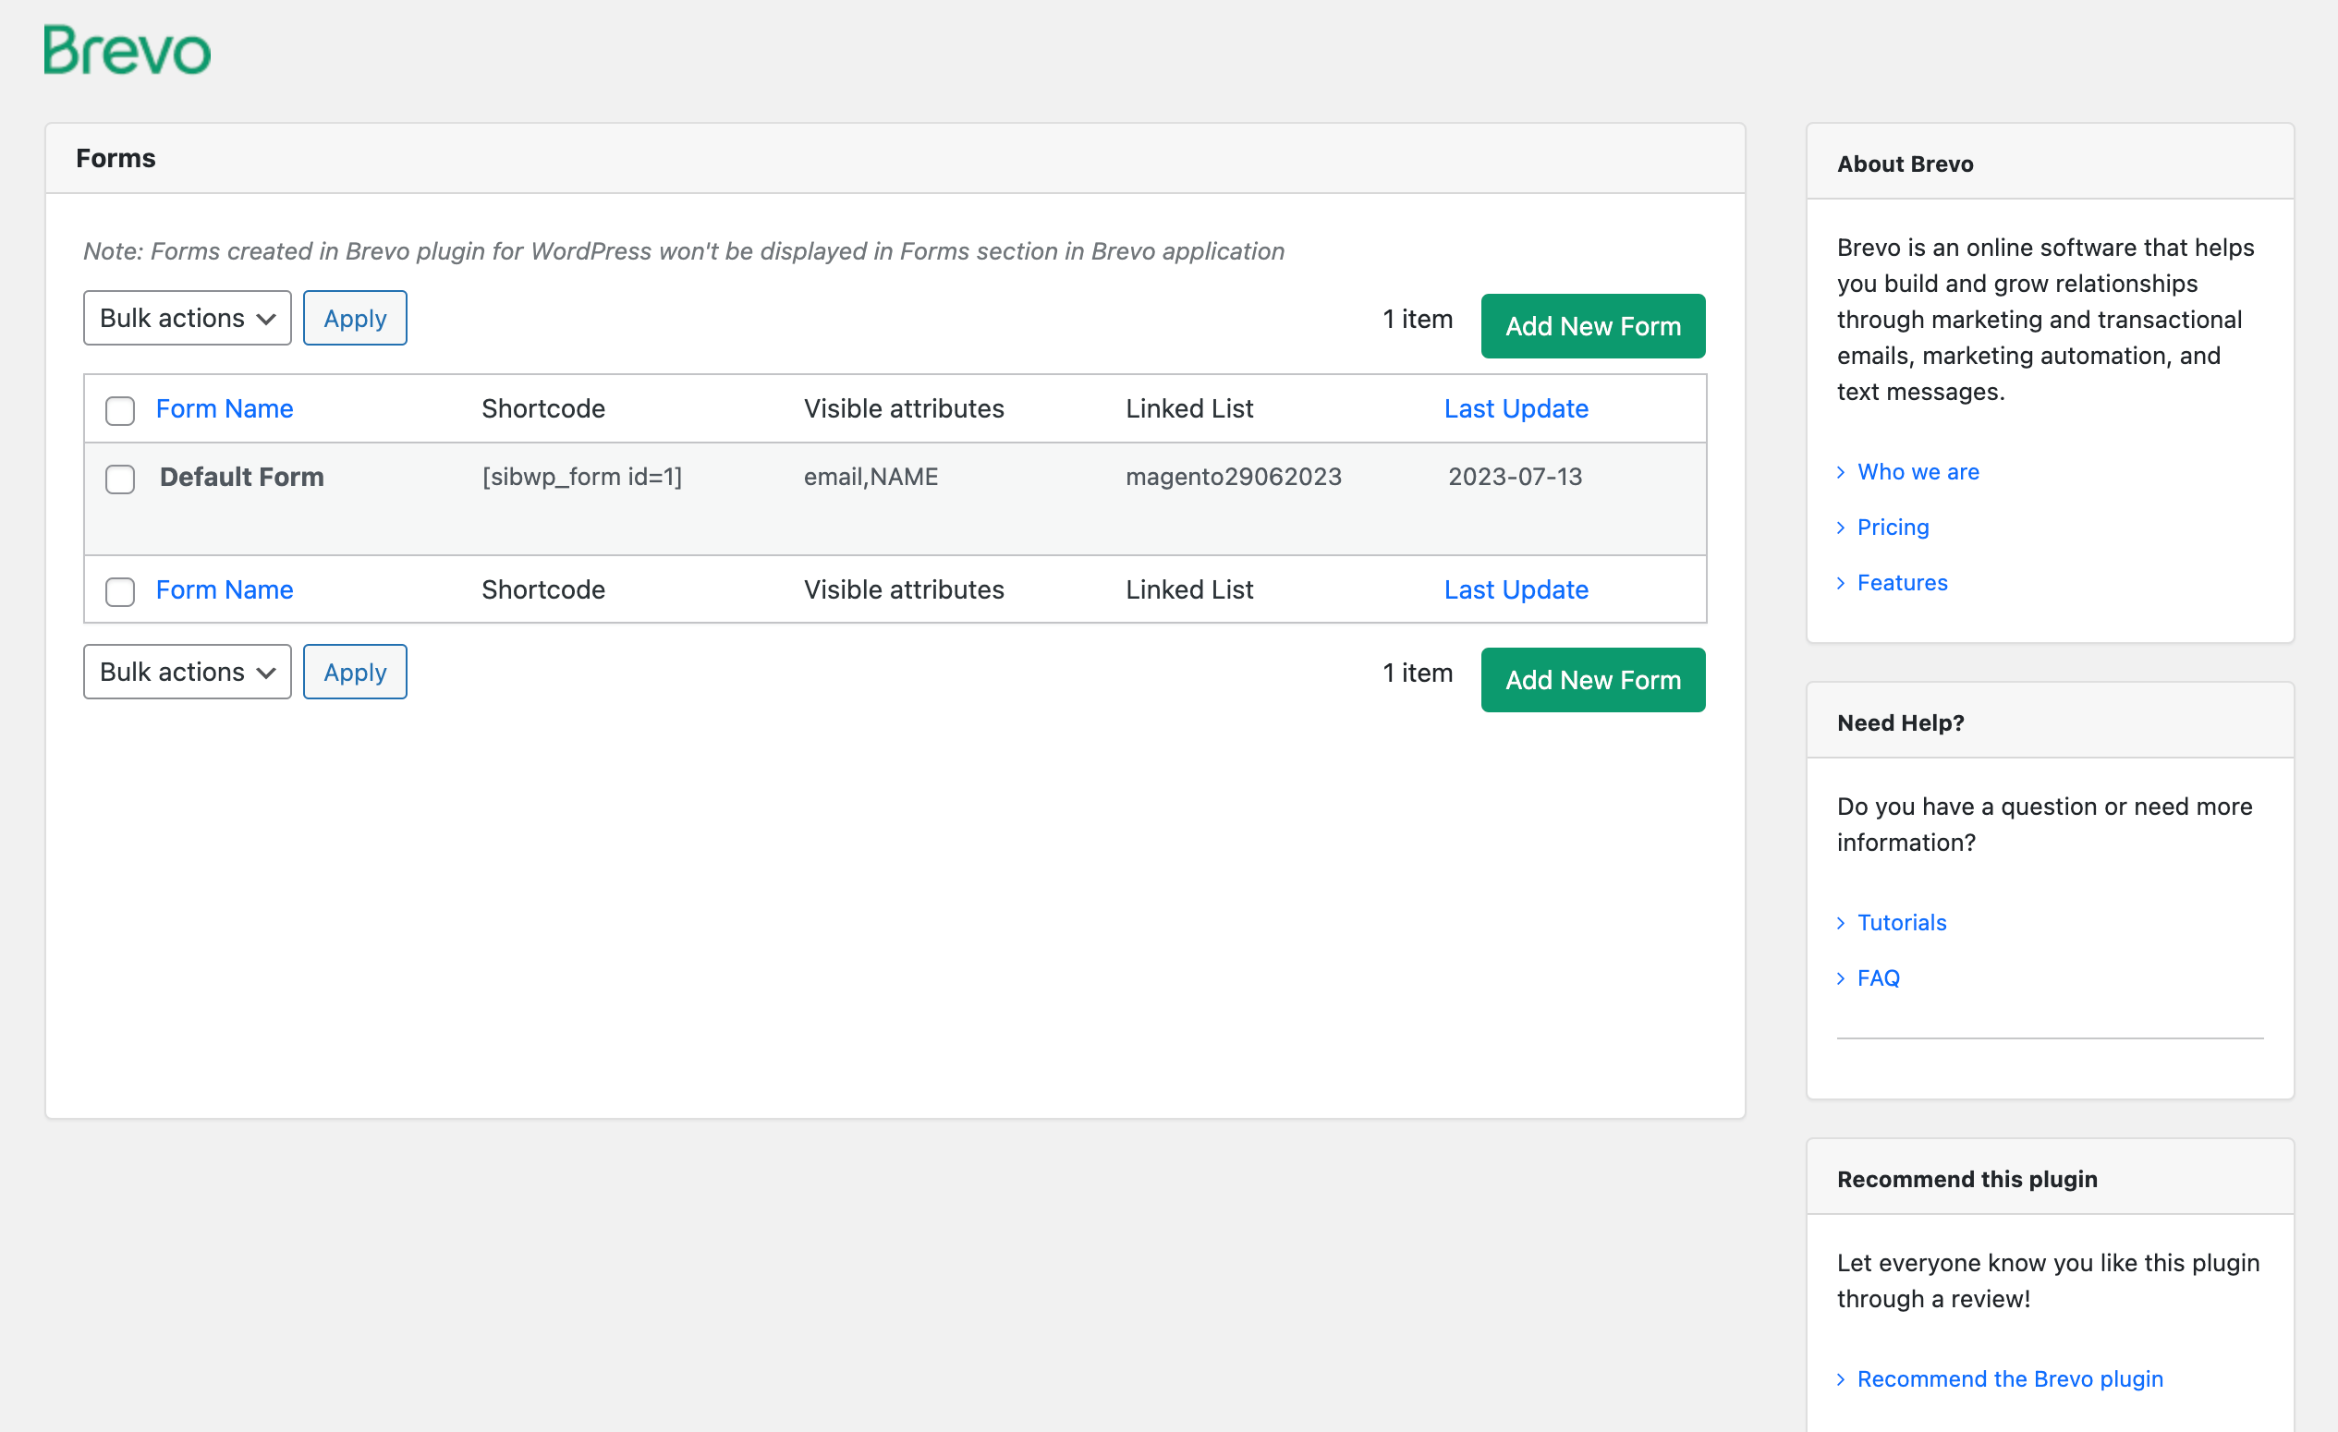Toggle the Default Form checkbox
Screen dimensions: 2338x1432
tap(118, 478)
